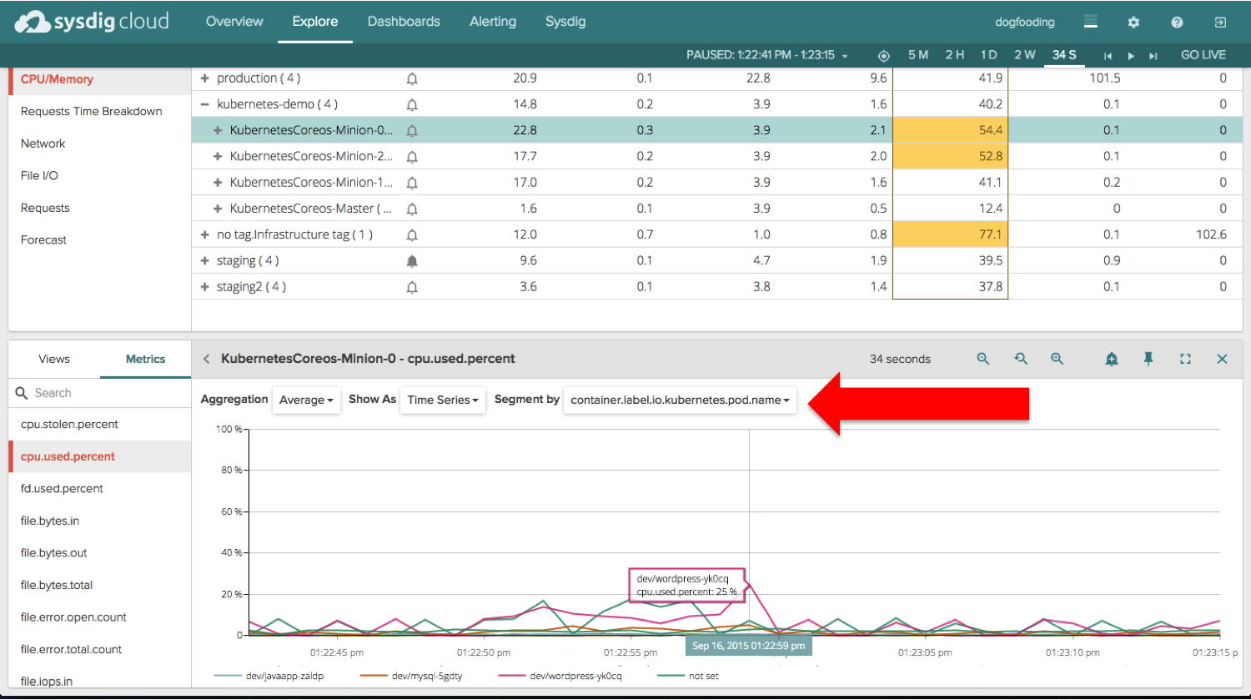The image size is (1251, 700).
Task: Open the Show As Time Series dropdown
Action: point(443,400)
